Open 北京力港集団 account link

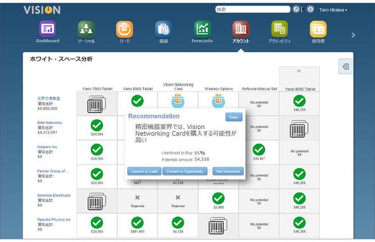coord(48,98)
